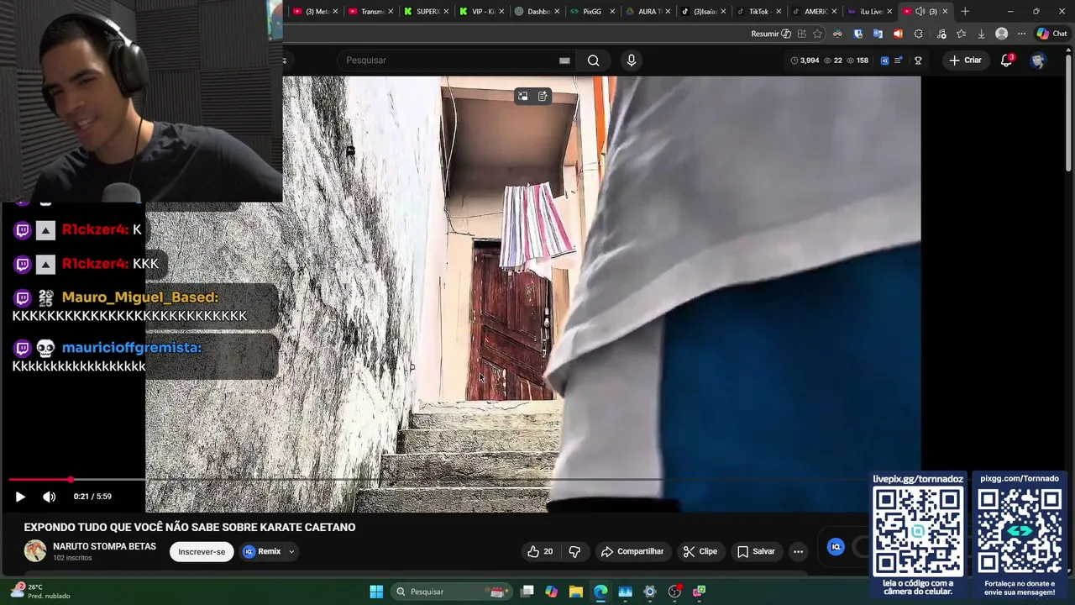Click the overlay notes icon on video
This screenshot has width=1075, height=605.
543,97
